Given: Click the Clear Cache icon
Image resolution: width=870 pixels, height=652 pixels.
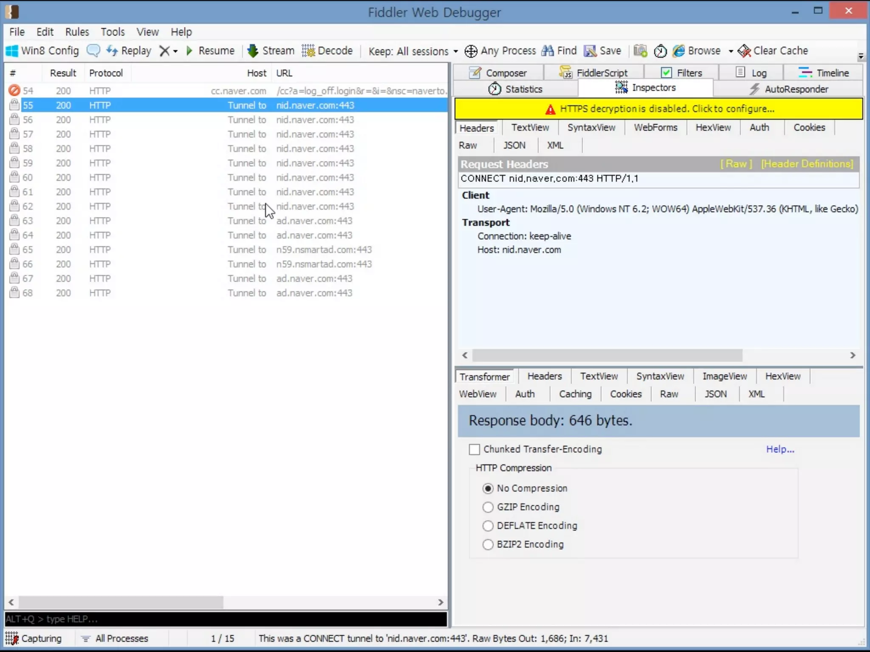Looking at the screenshot, I should [744, 51].
